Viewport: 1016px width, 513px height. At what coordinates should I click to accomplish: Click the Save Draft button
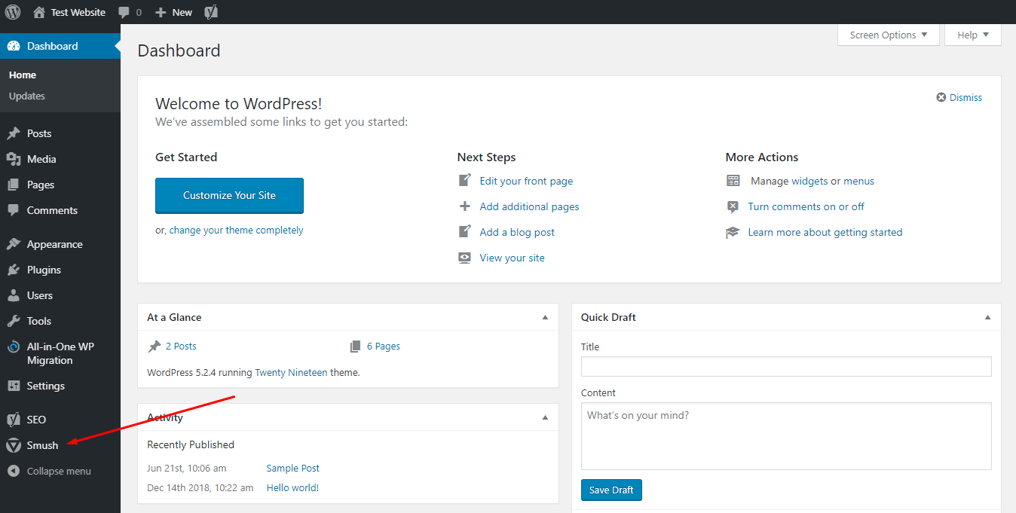point(611,490)
